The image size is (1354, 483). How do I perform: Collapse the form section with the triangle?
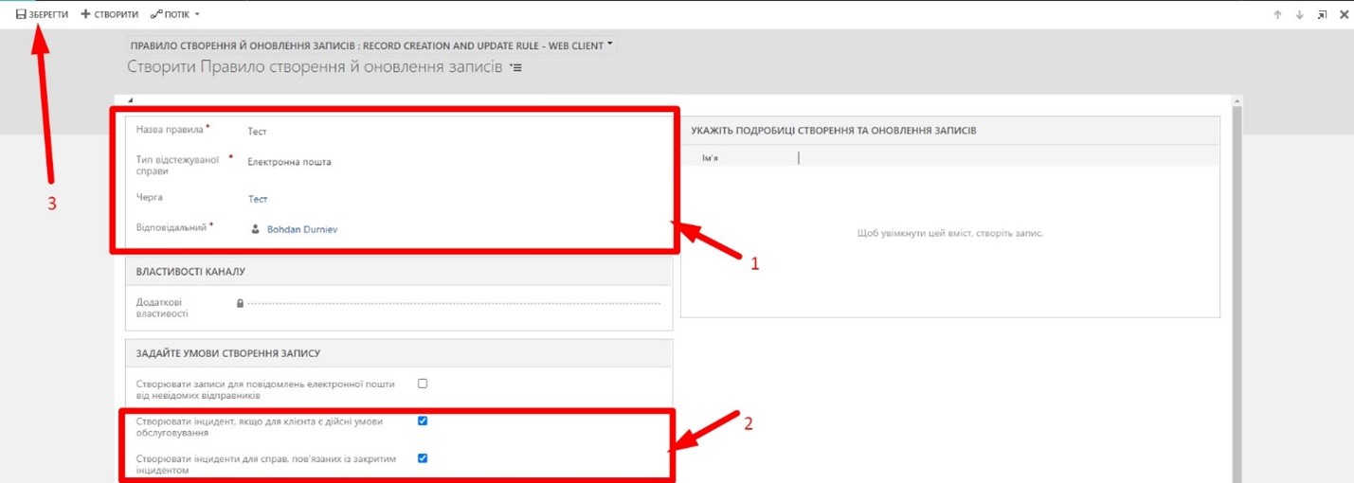point(130,100)
